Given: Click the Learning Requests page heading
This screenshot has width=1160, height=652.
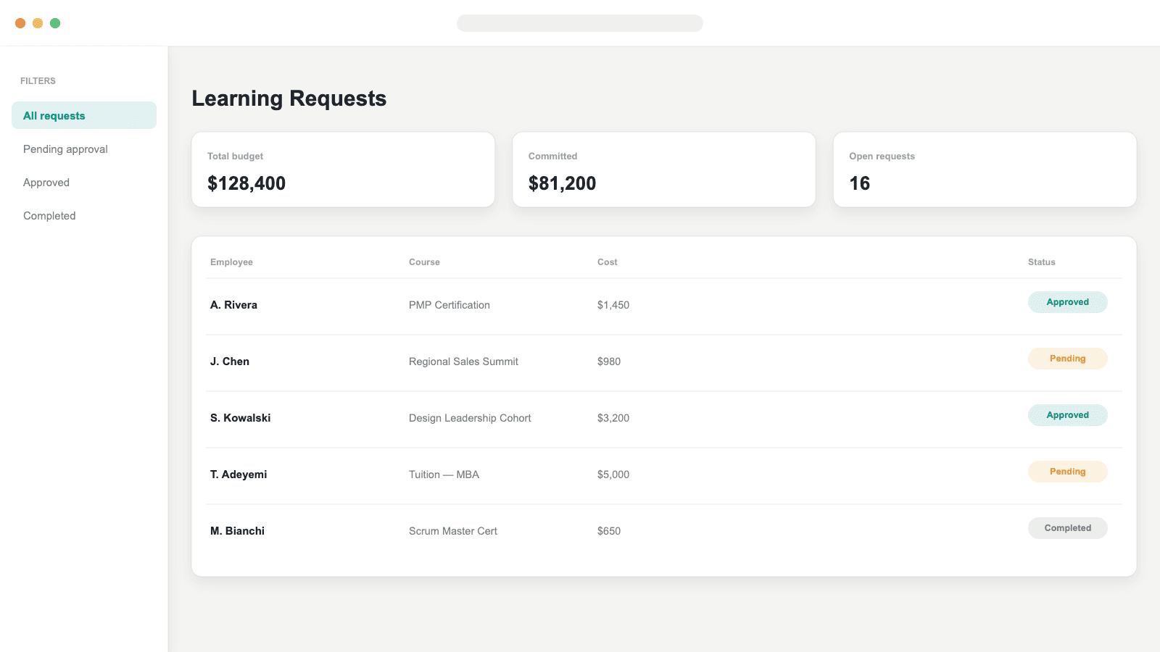Looking at the screenshot, I should 289,99.
